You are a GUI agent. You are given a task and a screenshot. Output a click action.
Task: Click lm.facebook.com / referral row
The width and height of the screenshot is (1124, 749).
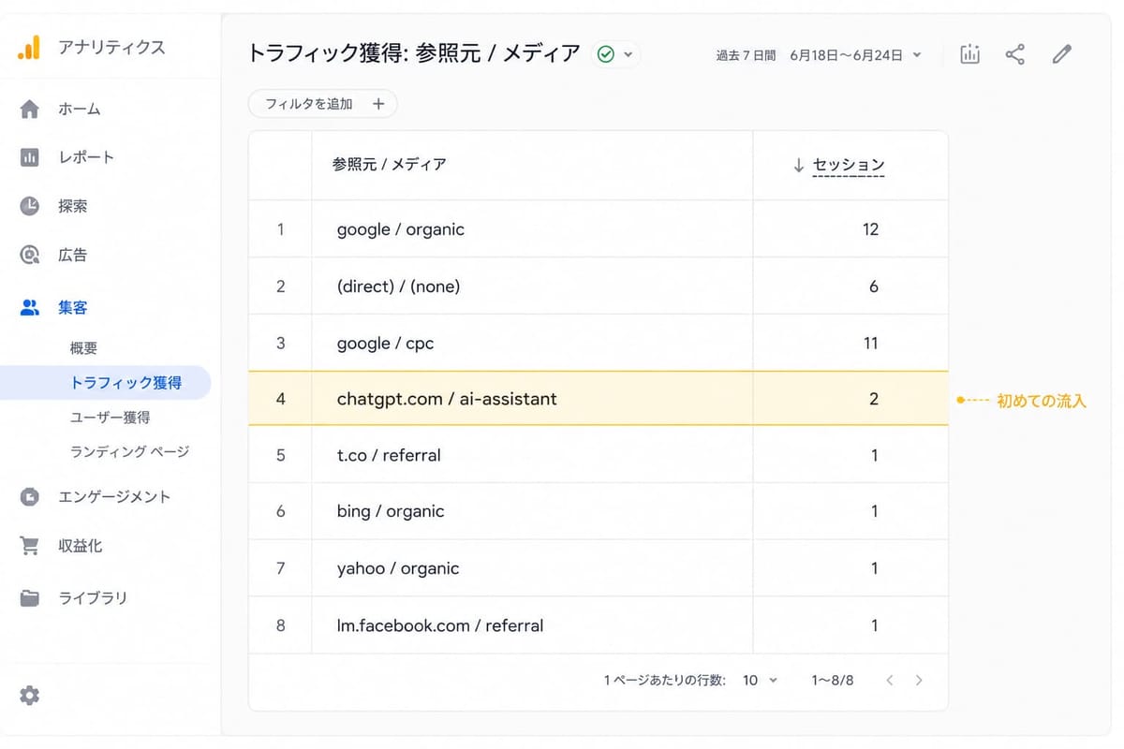coord(598,625)
